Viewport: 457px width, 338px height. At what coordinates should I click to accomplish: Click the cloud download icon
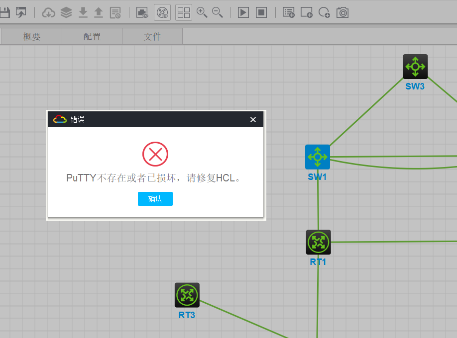(48, 12)
